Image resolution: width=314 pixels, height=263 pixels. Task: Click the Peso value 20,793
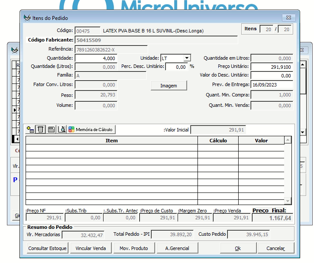point(96,95)
